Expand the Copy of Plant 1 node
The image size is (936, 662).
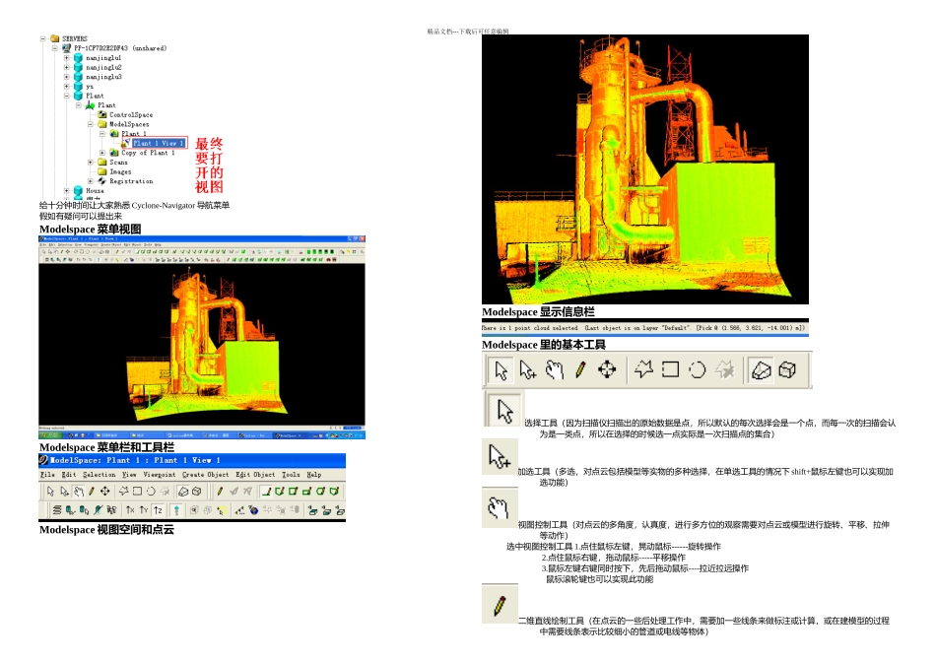[x=102, y=153]
